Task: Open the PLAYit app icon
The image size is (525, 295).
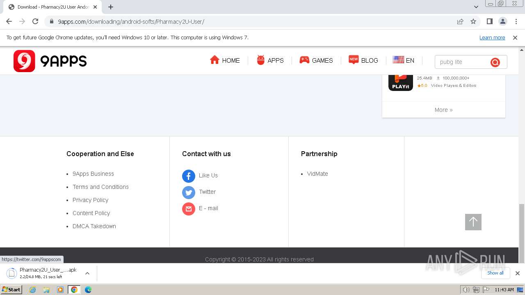Action: (x=400, y=83)
